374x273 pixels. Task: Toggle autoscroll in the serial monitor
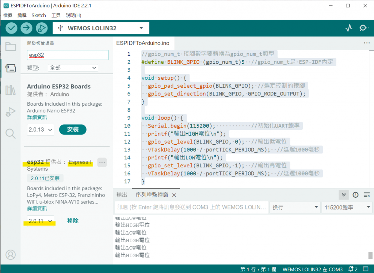(x=344, y=195)
